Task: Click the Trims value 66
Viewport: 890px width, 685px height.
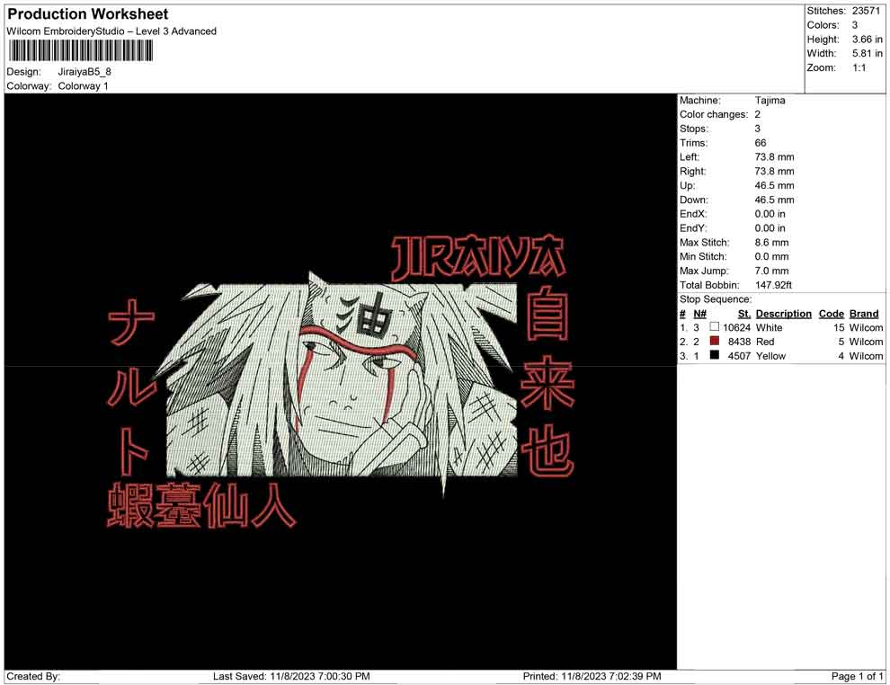Action: [761, 142]
